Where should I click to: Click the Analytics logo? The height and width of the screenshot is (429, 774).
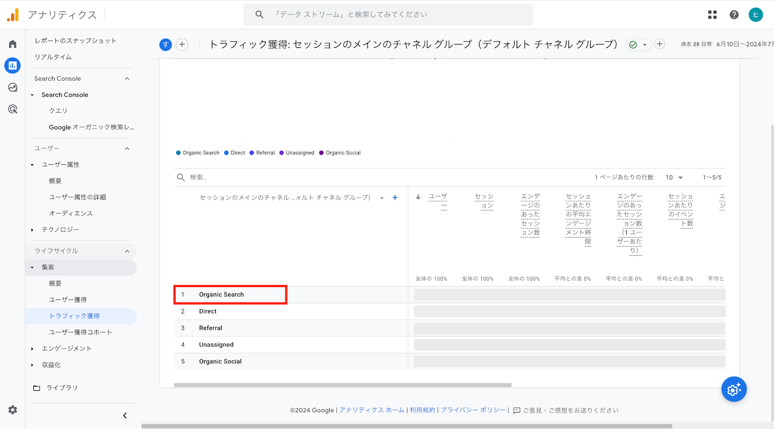[x=13, y=15]
